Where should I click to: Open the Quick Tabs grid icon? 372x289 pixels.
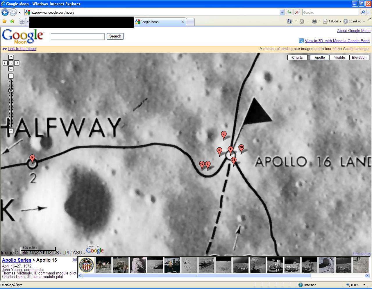click(x=22, y=22)
